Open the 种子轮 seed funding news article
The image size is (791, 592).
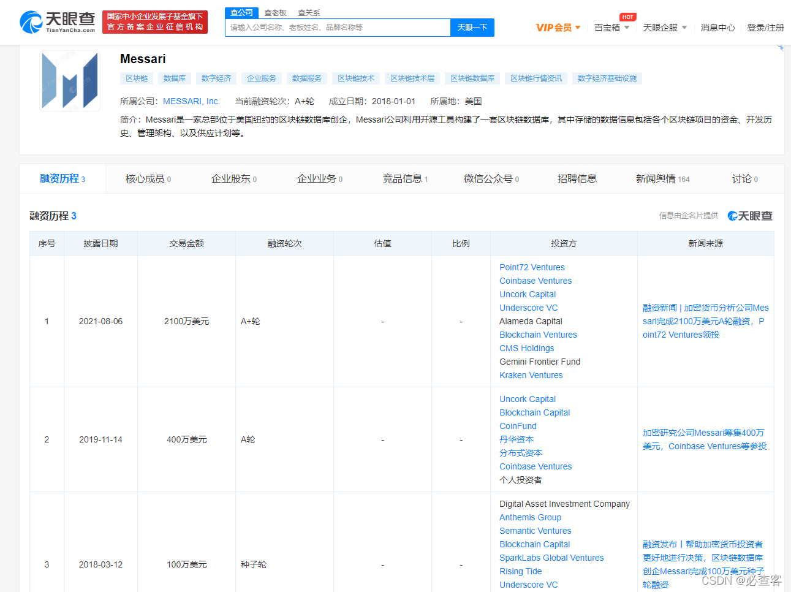tap(703, 564)
